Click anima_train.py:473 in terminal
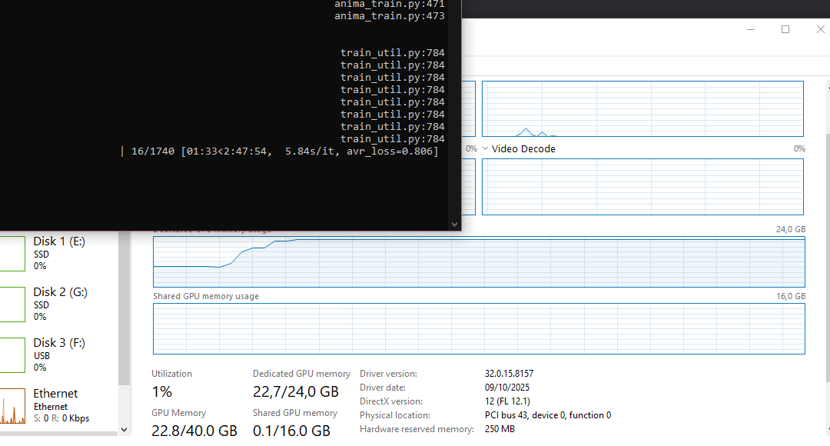Image resolution: width=830 pixels, height=446 pixels. [x=390, y=16]
